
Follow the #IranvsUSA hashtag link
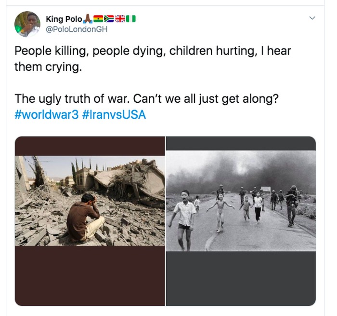point(114,116)
